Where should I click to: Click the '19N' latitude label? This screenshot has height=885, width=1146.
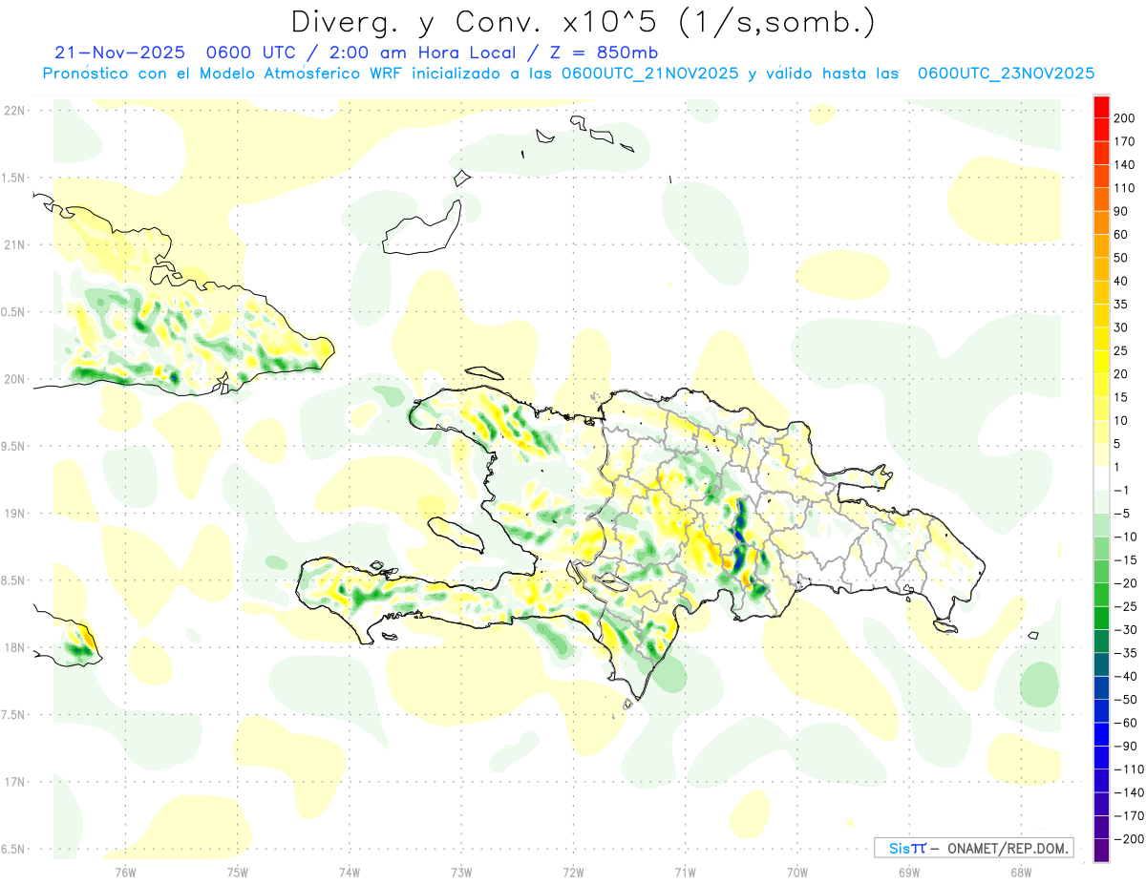click(x=14, y=514)
